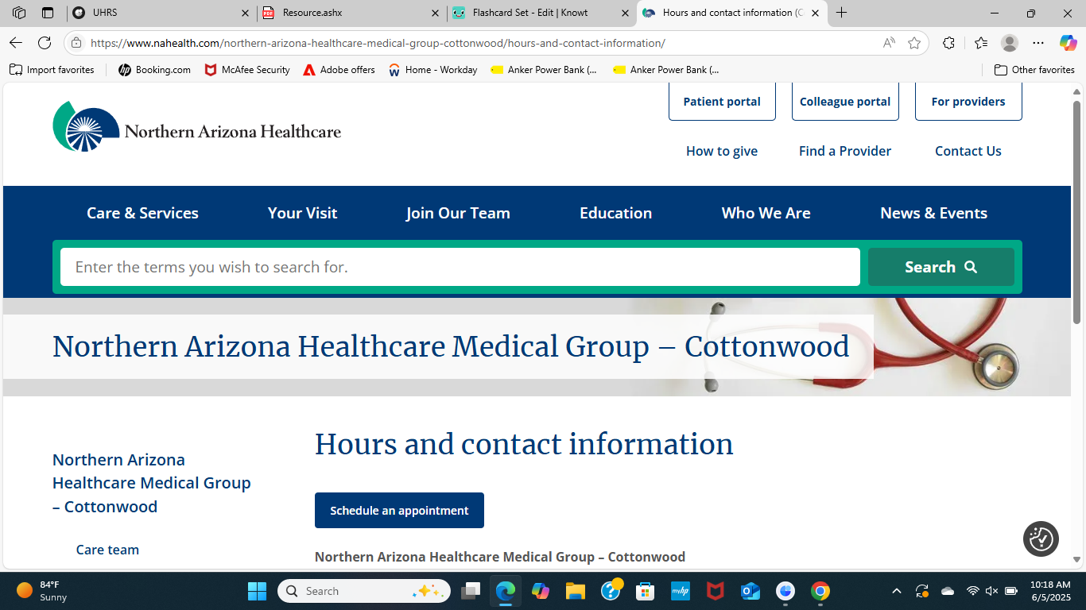This screenshot has height=610, width=1086.
Task: Open the tab actions menu icon
Action: coord(48,13)
